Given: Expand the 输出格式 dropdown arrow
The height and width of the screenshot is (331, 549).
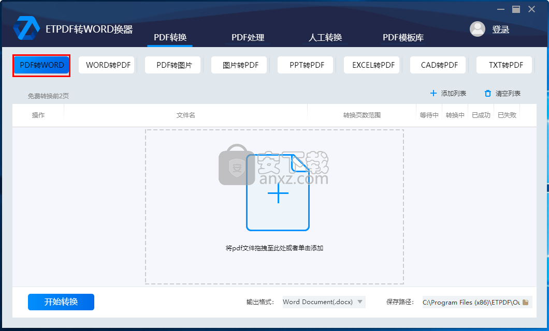Looking at the screenshot, I should (360, 302).
